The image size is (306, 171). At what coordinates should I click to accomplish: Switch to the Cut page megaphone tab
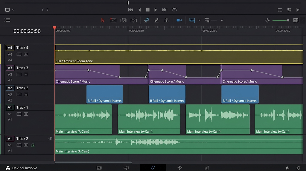pyautogui.click(x=126, y=168)
